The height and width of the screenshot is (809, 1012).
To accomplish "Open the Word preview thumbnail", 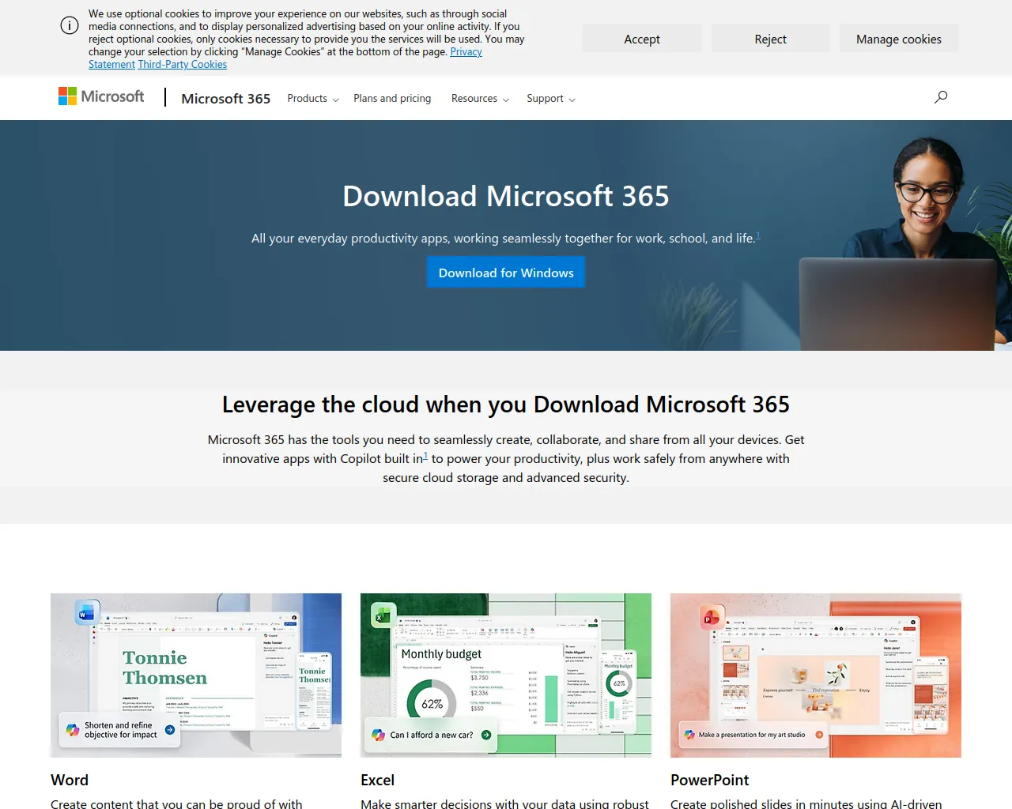I will pyautogui.click(x=196, y=675).
